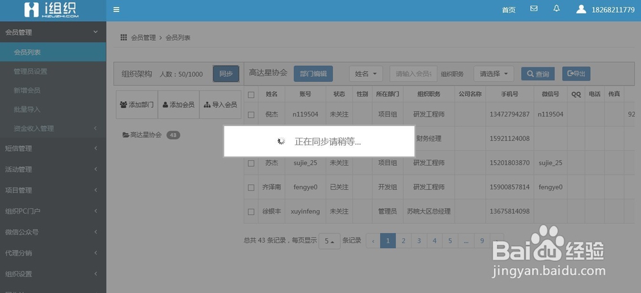
Task: Focus the 请输入会员 search input
Action: pos(413,74)
